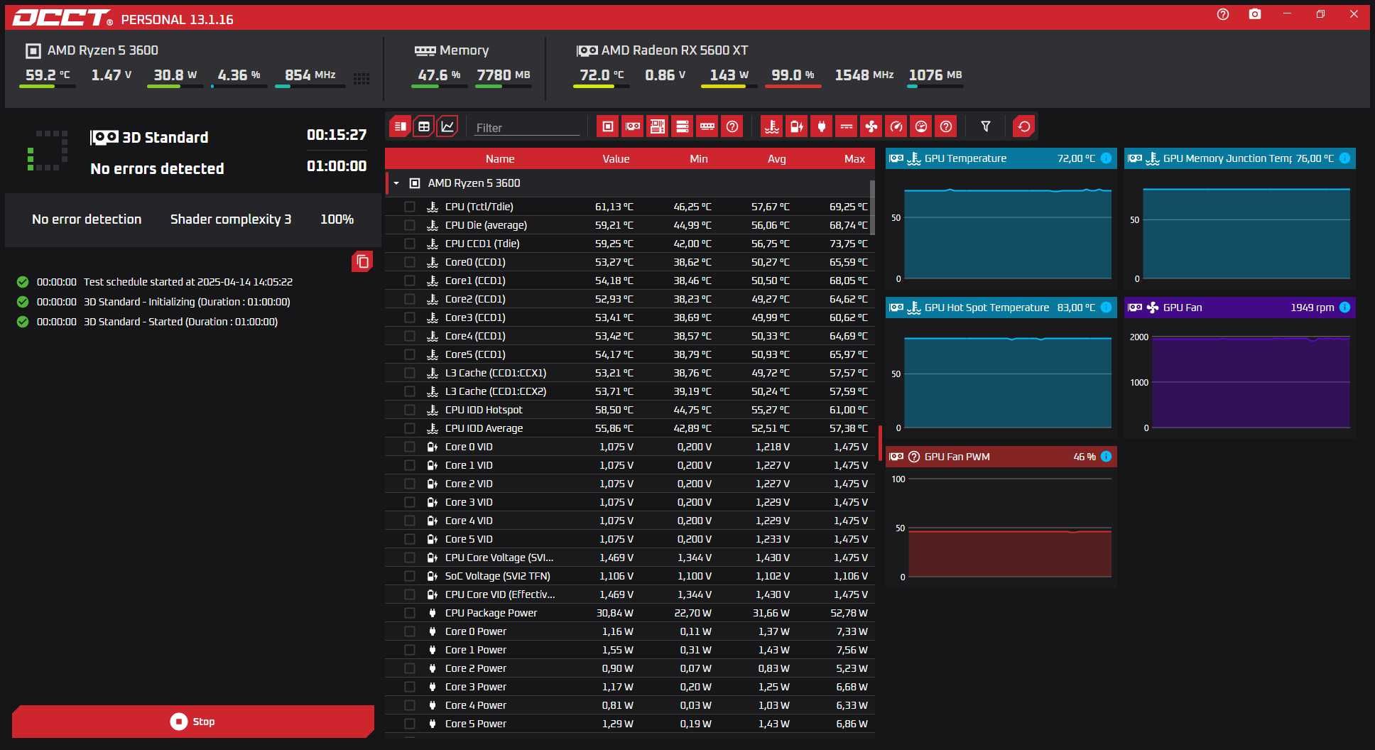Click the GPU Hot Spot Temperature card header

coord(1001,308)
